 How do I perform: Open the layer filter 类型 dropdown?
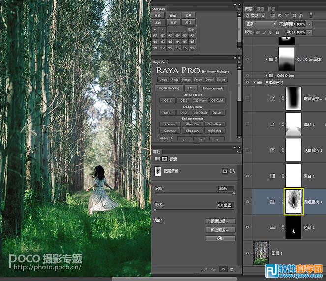[255, 16]
